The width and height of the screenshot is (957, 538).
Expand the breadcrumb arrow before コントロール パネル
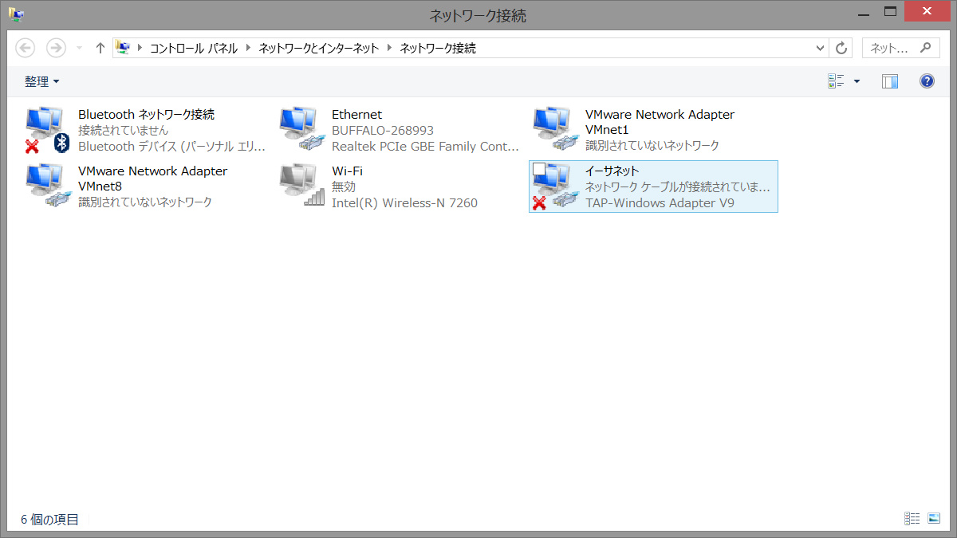(140, 48)
